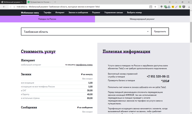Screen dimensions: 192x114
Task: Click the green download extension icon
Action: point(180,7)
